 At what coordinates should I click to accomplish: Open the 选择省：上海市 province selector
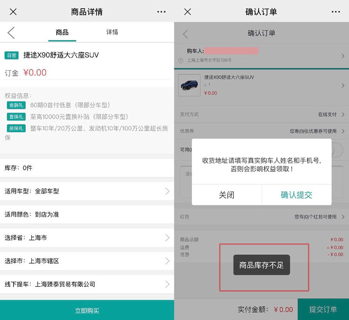[87, 237]
